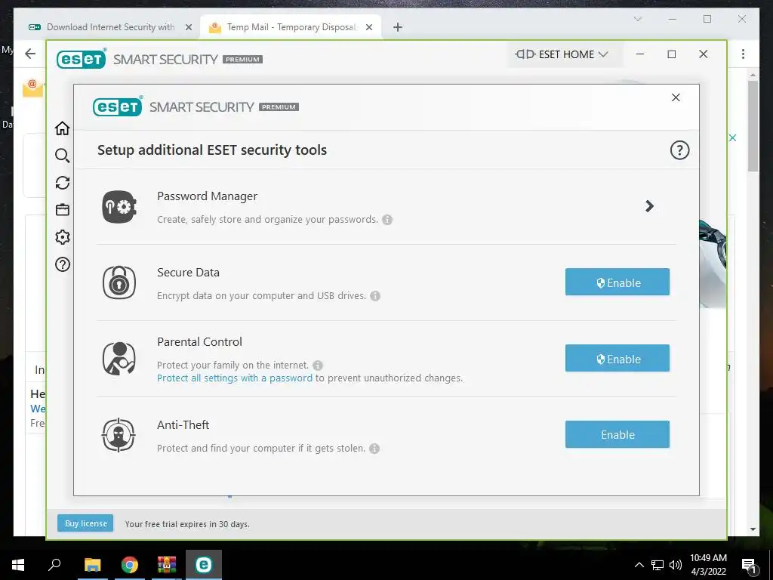Open Chrome tab search dropdown arrow
Image resolution: width=773 pixels, height=580 pixels.
(x=637, y=19)
